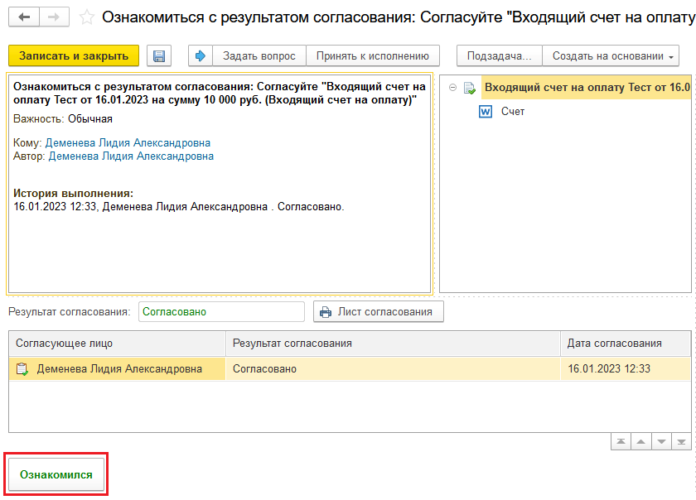This screenshot has height=500, width=696.
Task: Click the forward navigation arrow
Action: tap(53, 17)
